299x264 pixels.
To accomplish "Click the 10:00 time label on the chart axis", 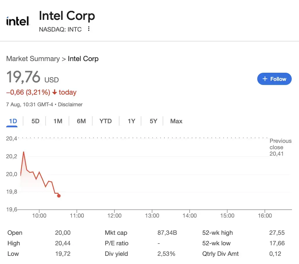I will click(39, 216).
